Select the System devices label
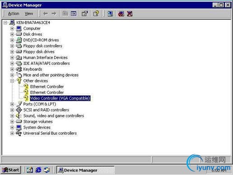Image resolution: width=233 pixels, height=175 pixels. pyautogui.click(x=37, y=127)
